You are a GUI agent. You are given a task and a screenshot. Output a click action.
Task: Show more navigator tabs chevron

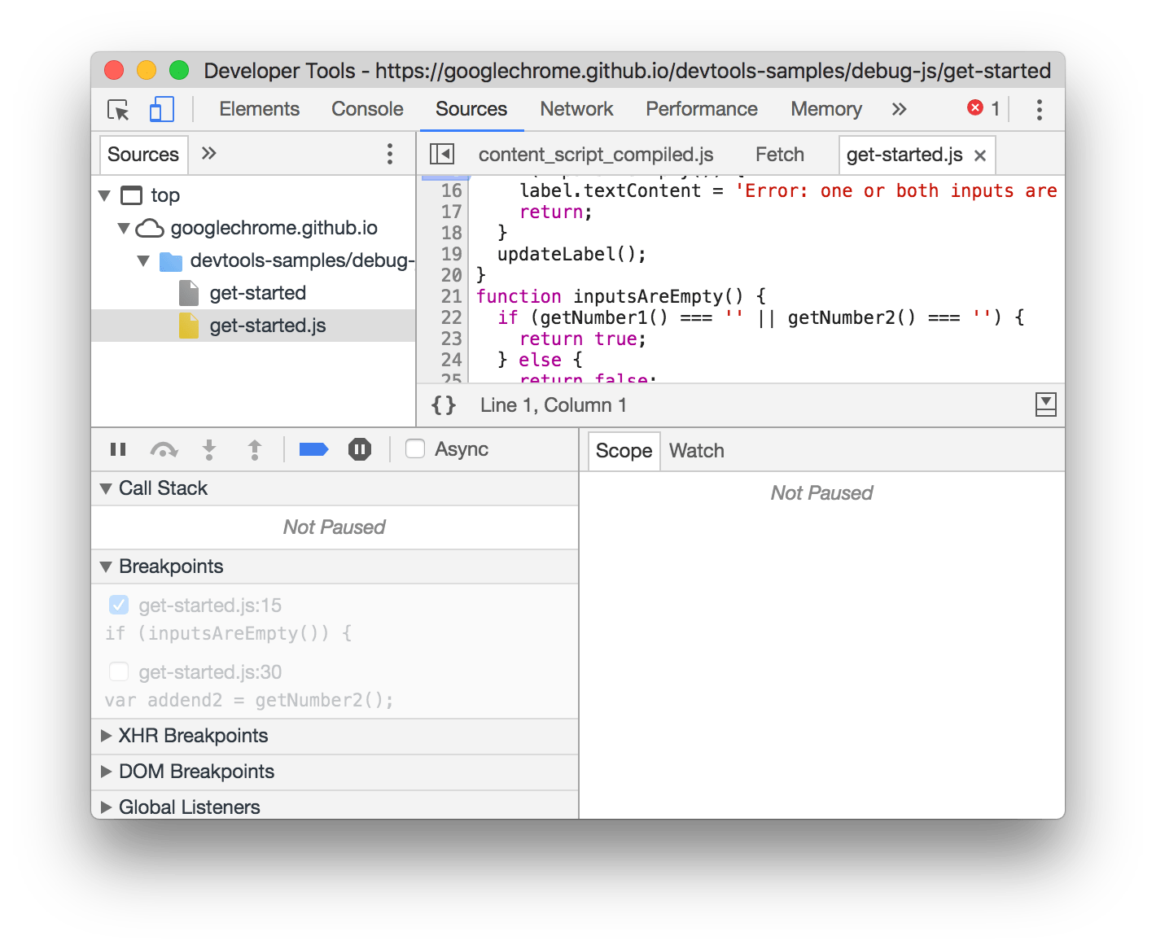pyautogui.click(x=209, y=153)
